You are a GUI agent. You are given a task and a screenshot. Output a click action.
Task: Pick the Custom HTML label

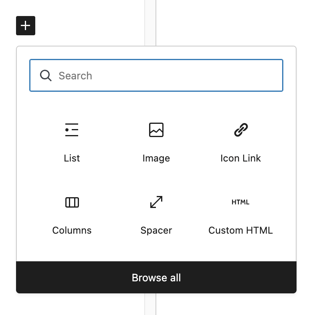[x=240, y=230]
